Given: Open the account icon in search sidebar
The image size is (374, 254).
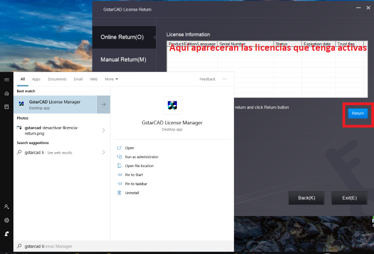Looking at the screenshot, I should (6, 207).
